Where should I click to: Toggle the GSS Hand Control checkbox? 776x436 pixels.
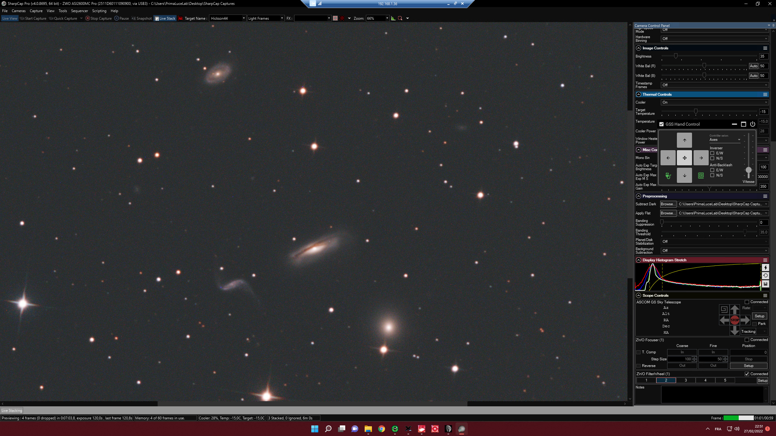coord(661,124)
